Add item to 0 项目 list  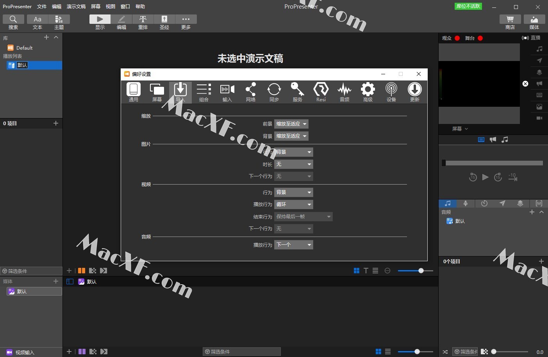click(56, 123)
